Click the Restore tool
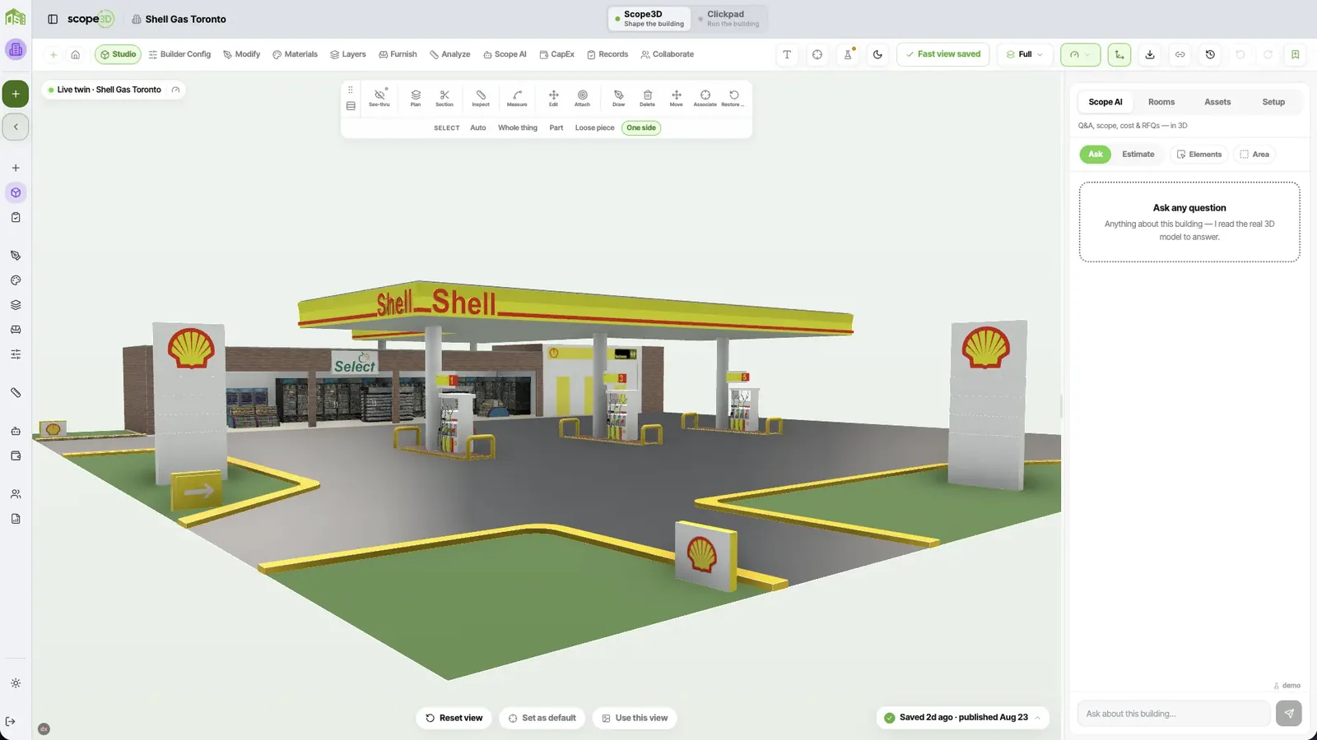Screen dimensions: 1317x740 click(x=733, y=98)
